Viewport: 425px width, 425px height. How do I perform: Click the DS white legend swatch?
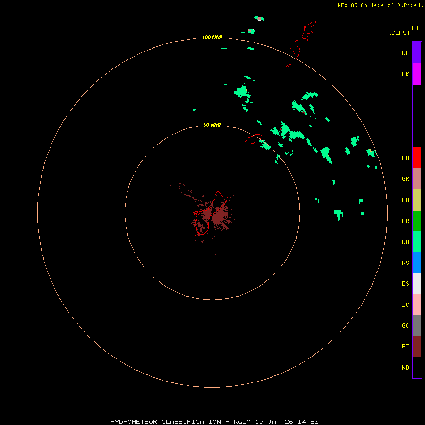[x=417, y=283]
